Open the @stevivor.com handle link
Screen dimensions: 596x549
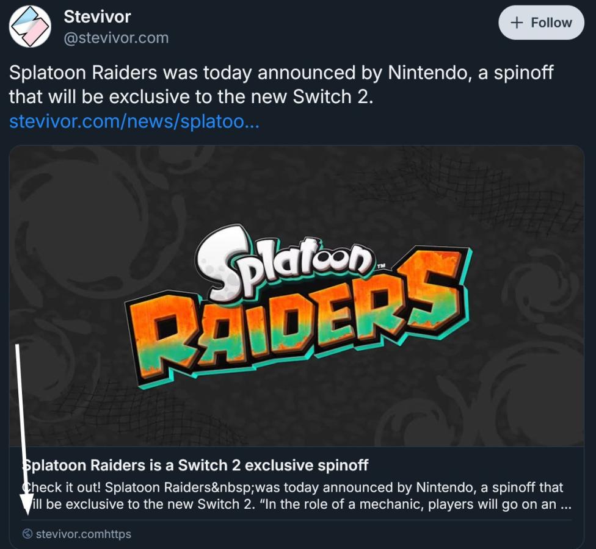tap(116, 38)
